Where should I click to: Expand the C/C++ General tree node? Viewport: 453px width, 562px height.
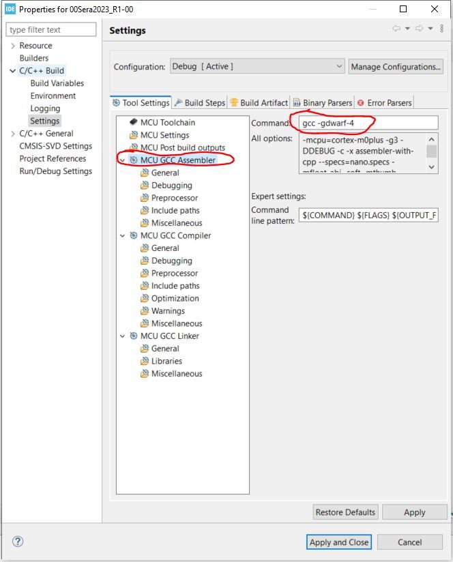pyautogui.click(x=13, y=133)
